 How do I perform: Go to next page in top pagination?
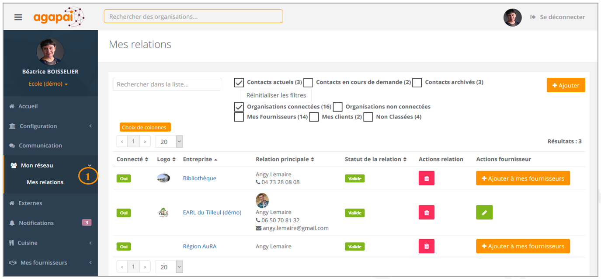point(145,141)
